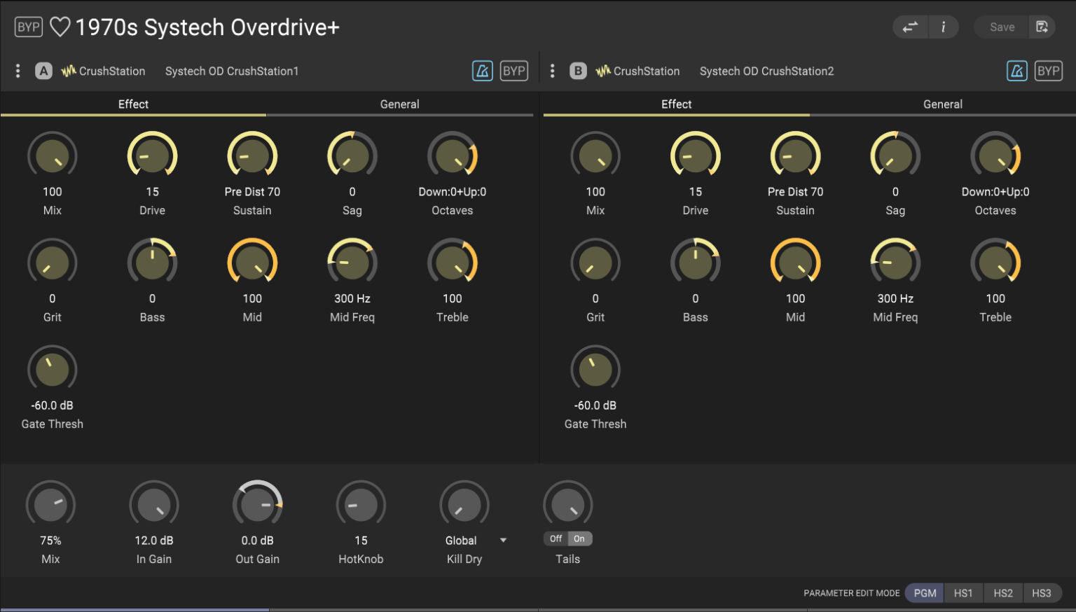The width and height of the screenshot is (1076, 612).
Task: Open slot A preset name Systech OD CrushStation1
Action: click(x=232, y=71)
